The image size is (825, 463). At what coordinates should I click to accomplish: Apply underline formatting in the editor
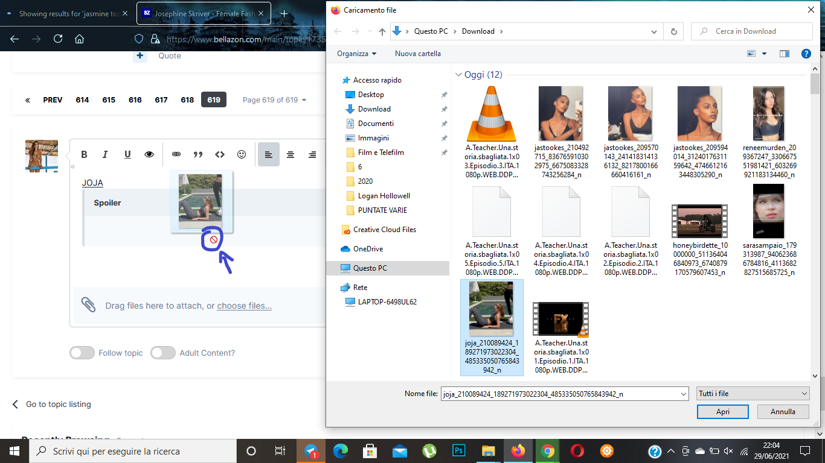coord(127,154)
